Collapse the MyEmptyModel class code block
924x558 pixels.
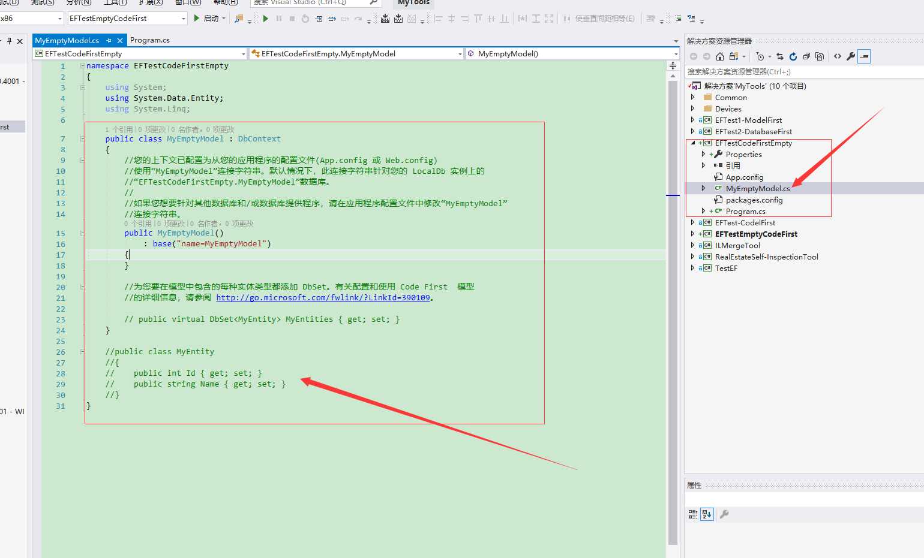tap(83, 139)
